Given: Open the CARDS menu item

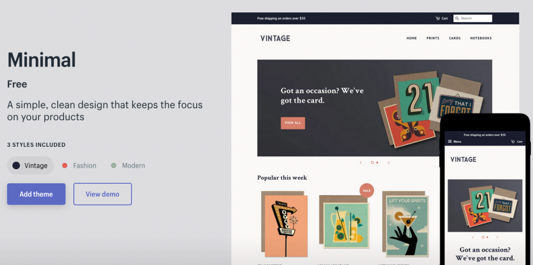Looking at the screenshot, I should click(455, 38).
